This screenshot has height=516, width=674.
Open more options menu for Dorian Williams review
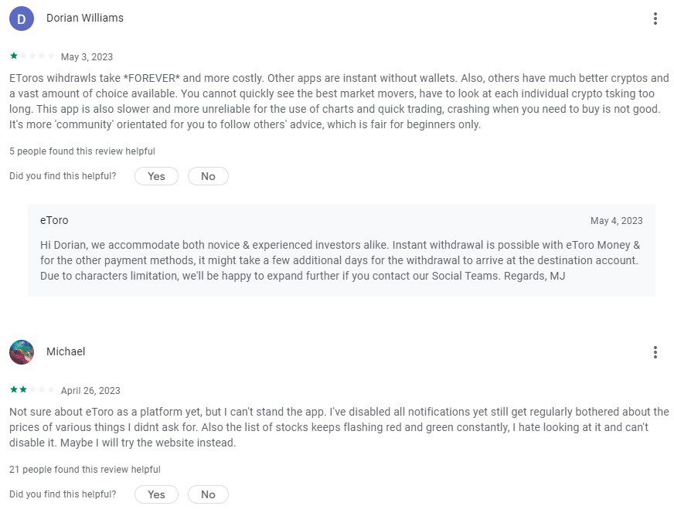tap(655, 19)
